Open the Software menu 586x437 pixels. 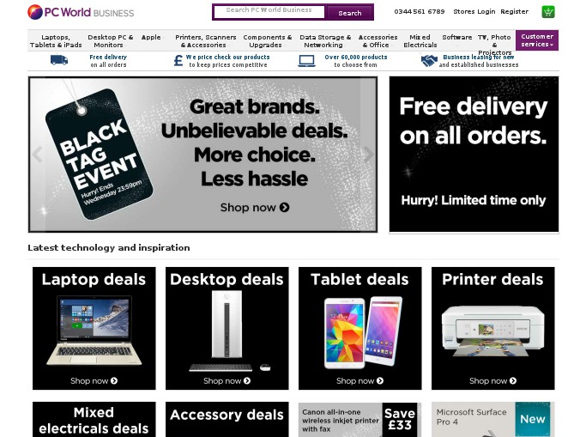457,37
